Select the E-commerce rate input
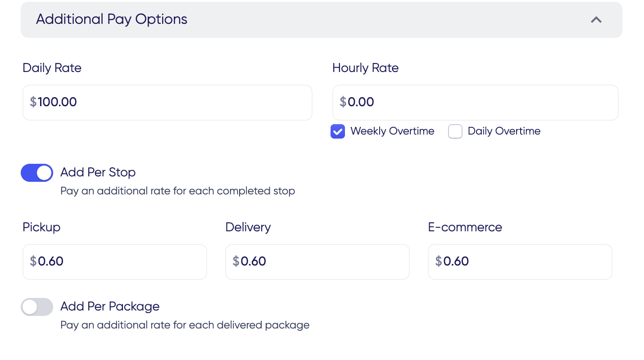This screenshot has height=360, width=644. coord(520,261)
